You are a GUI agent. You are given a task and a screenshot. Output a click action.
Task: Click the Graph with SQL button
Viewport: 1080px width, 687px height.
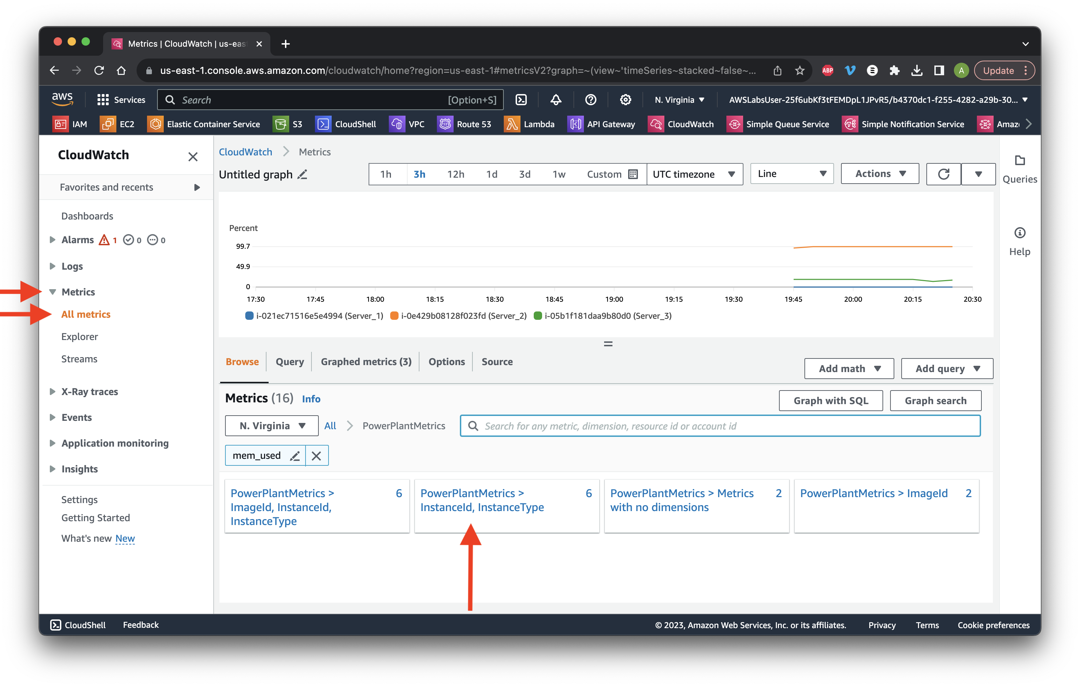(831, 400)
